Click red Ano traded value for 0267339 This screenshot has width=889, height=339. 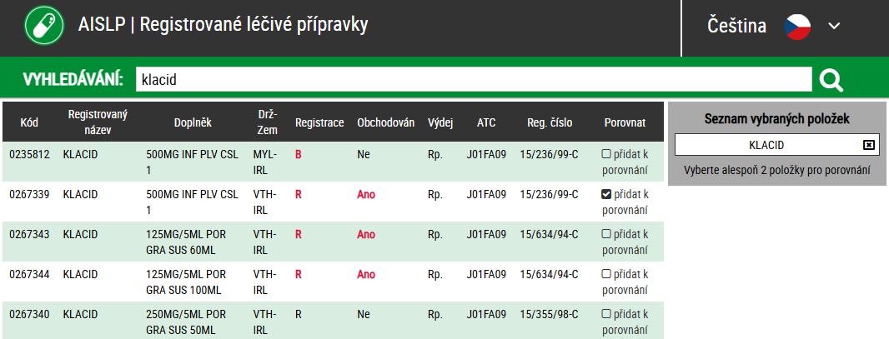(366, 194)
